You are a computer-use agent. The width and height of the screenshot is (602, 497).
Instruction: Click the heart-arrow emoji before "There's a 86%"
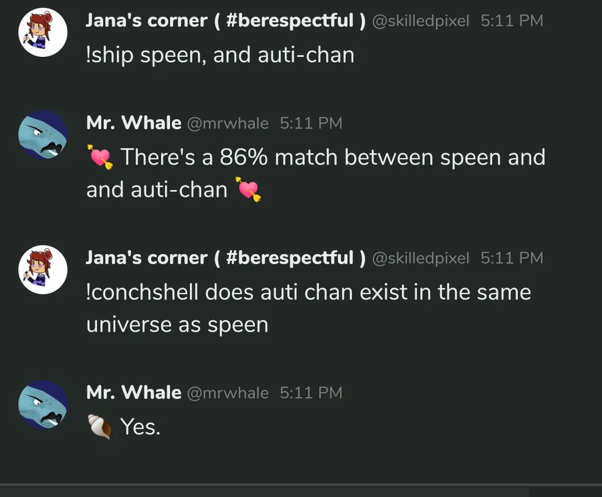click(100, 158)
